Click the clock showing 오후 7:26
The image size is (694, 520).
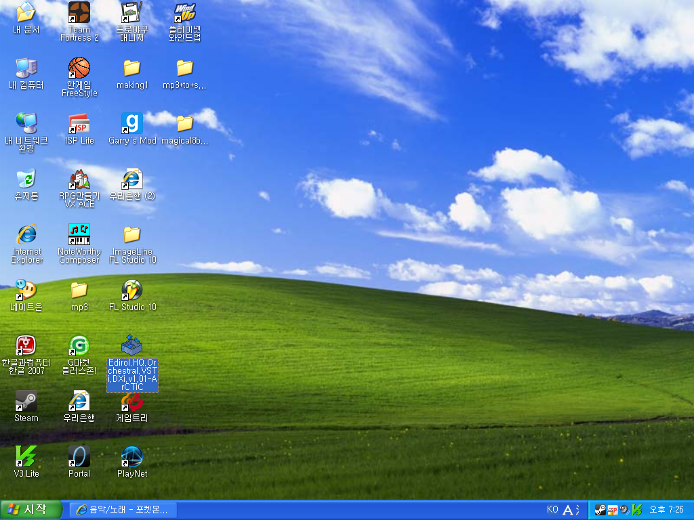coord(666,509)
